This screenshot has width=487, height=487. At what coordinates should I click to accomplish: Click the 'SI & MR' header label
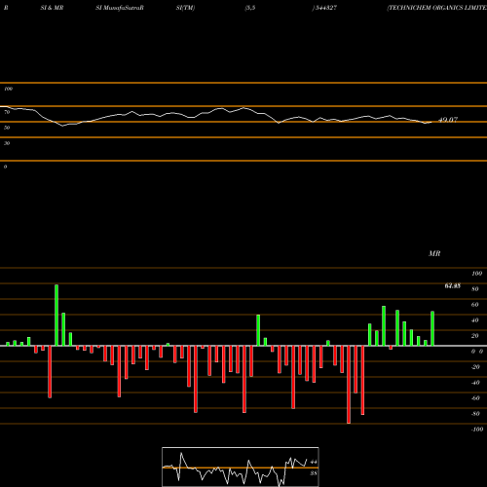coord(52,8)
